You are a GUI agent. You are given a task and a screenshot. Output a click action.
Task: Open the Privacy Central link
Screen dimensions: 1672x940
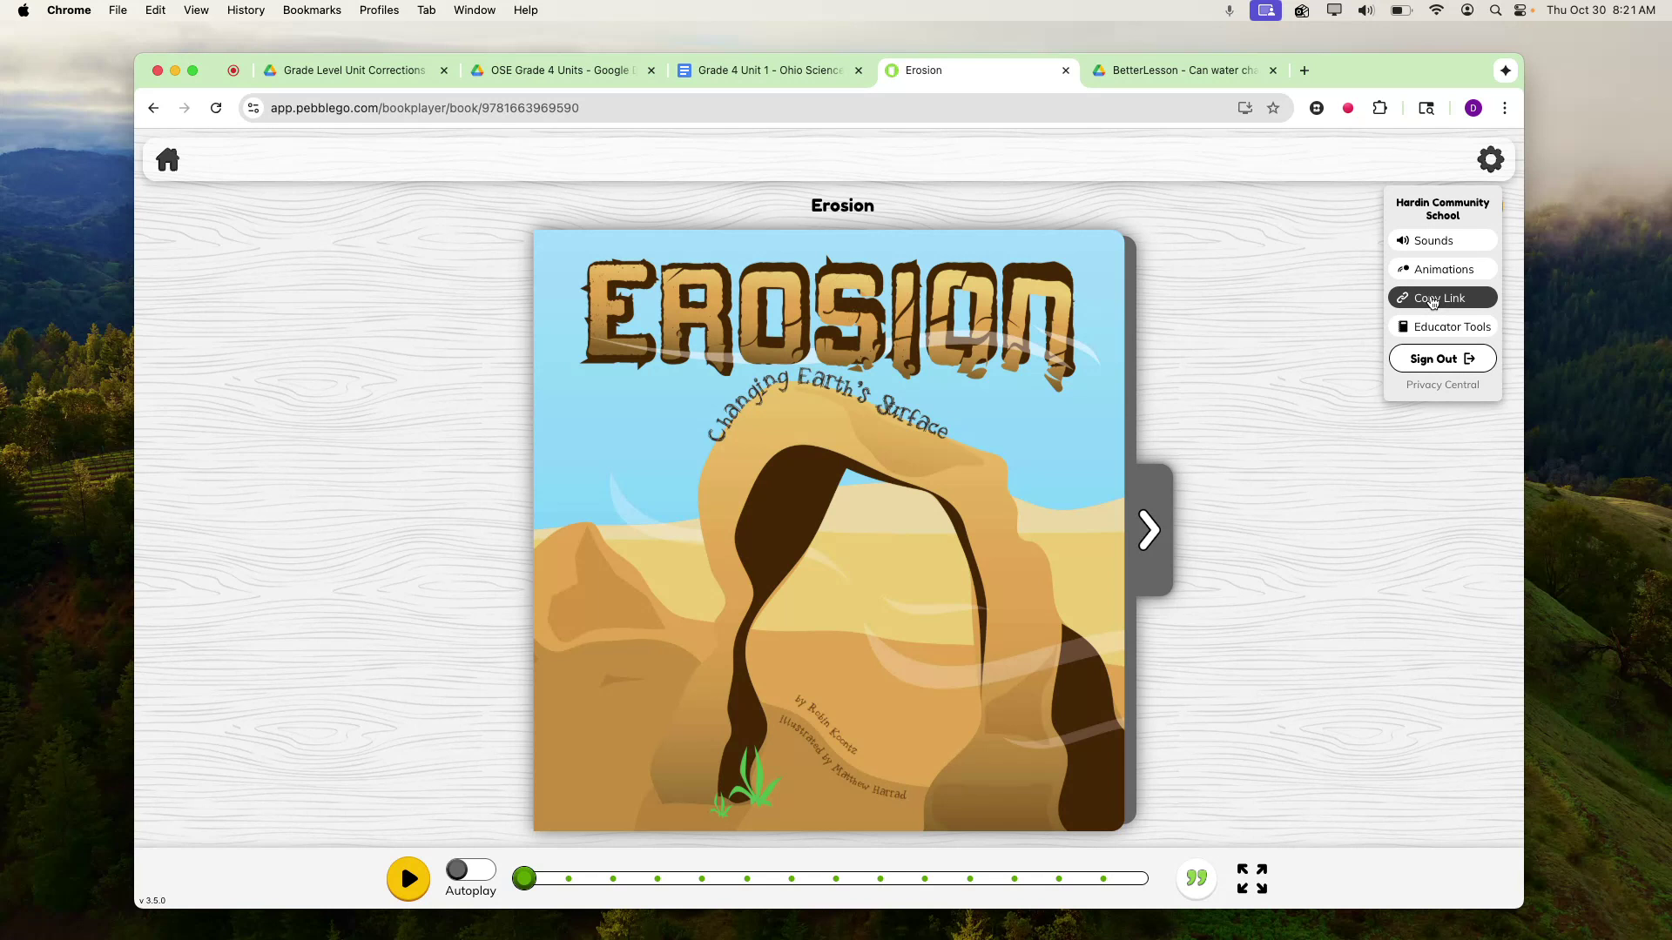[x=1442, y=385]
